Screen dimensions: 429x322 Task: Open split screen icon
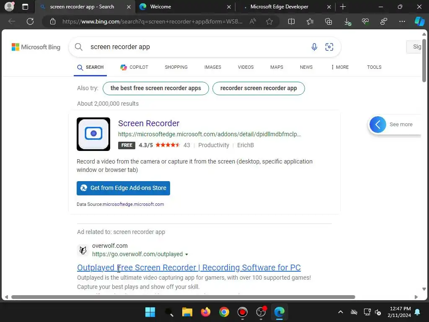tap(292, 21)
